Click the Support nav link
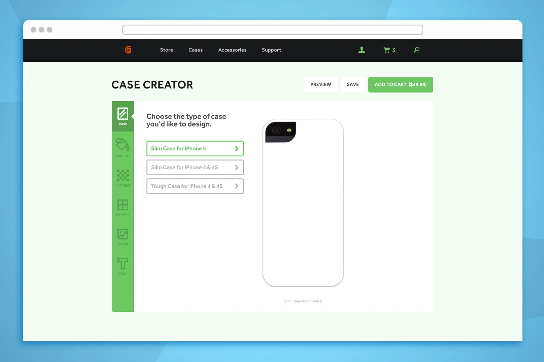This screenshot has width=544, height=362. pos(271,50)
